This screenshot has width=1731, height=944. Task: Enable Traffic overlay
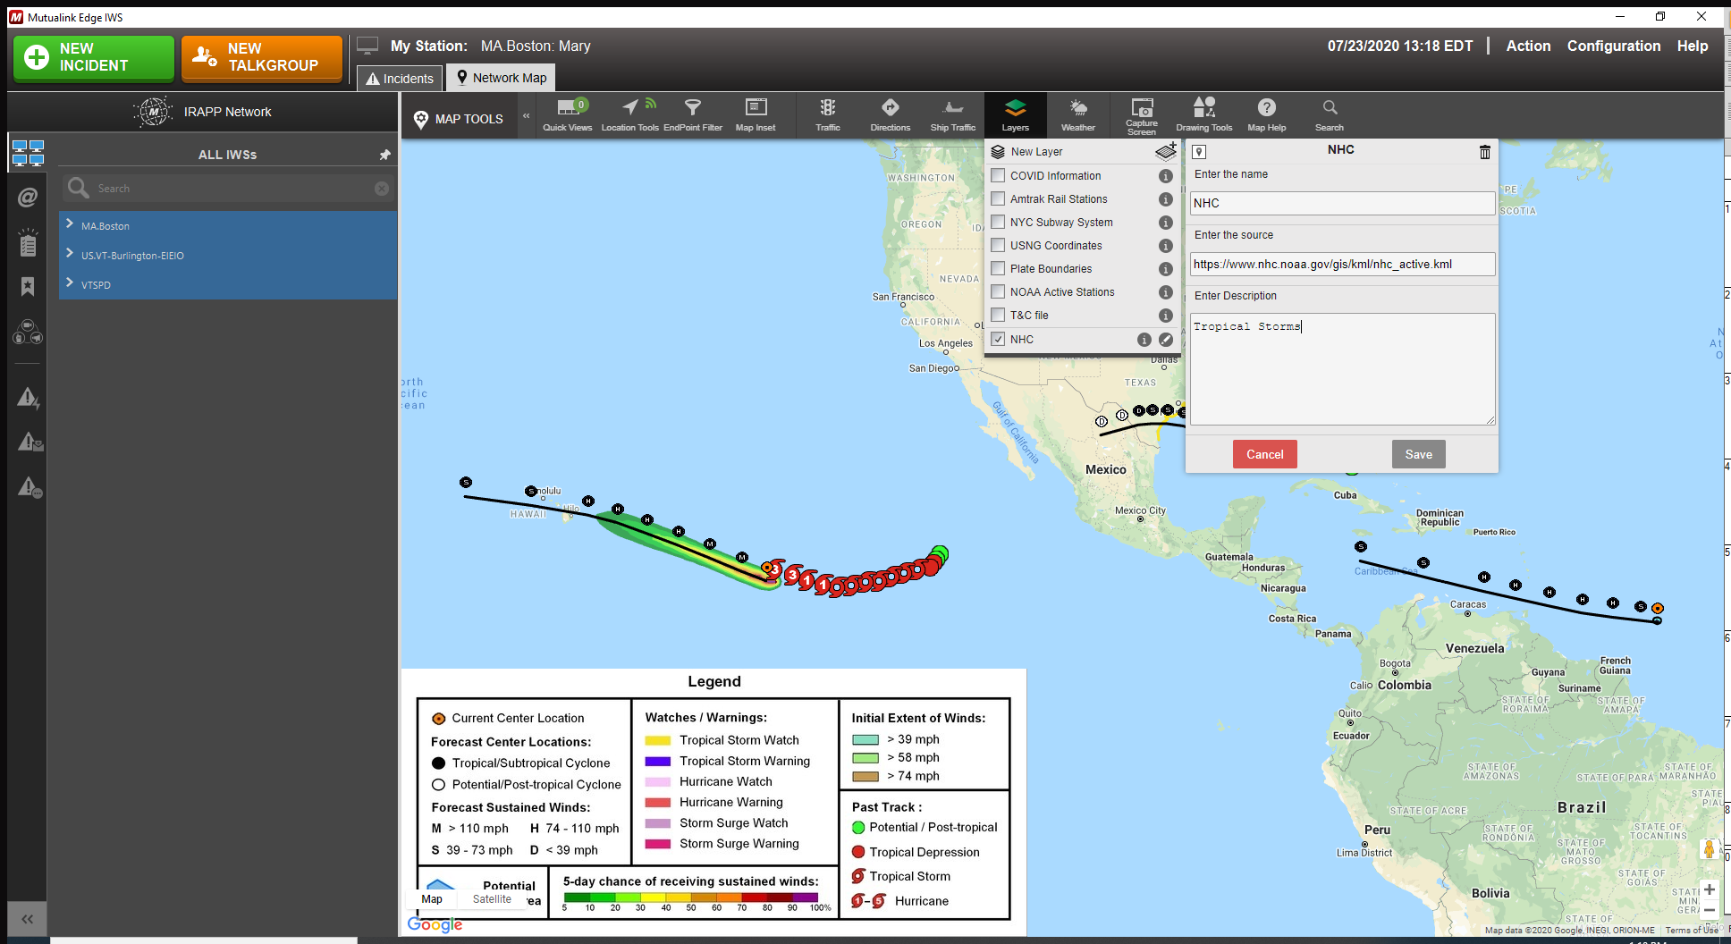pos(828,116)
